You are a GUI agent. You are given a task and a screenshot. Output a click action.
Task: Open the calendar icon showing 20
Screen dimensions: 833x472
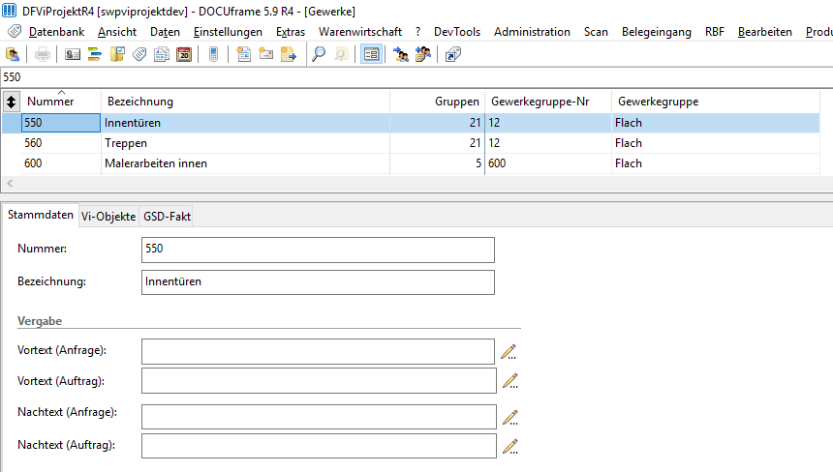point(184,54)
